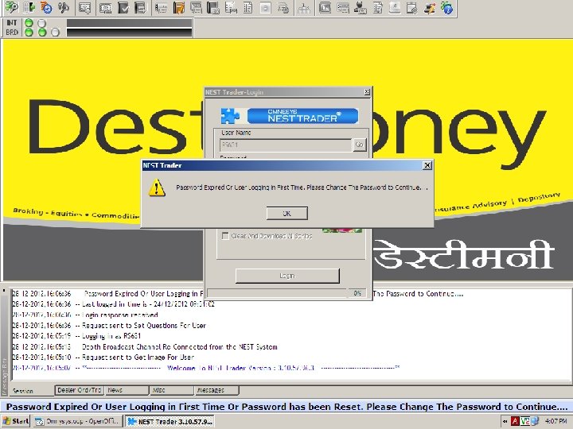Click the green key login icon in toolbar
Viewport: 573px width, 429px height.
12,7
